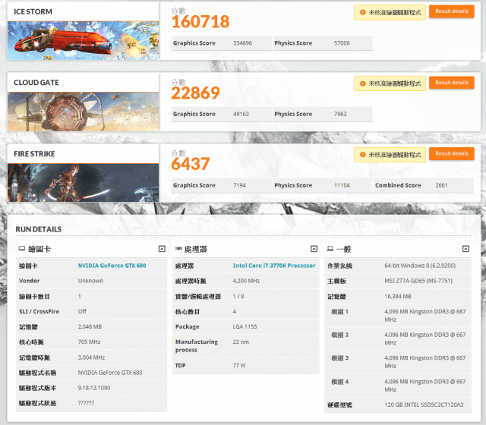
Task: Click the general laptop icon
Action: [x=330, y=249]
